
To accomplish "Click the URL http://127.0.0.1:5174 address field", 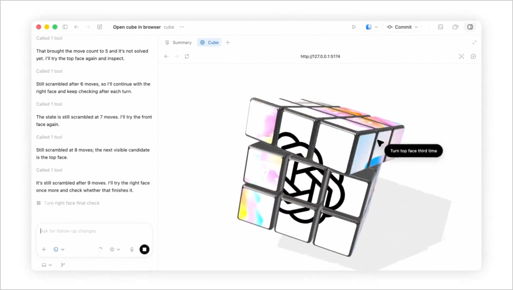I will [x=320, y=56].
